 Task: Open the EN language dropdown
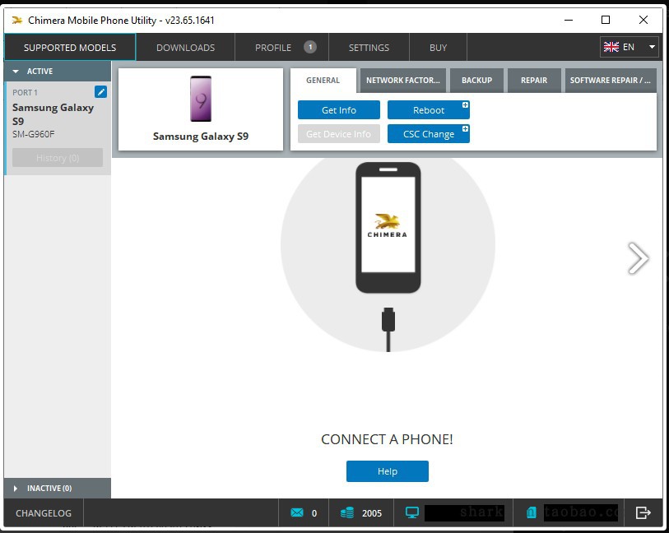click(x=630, y=47)
